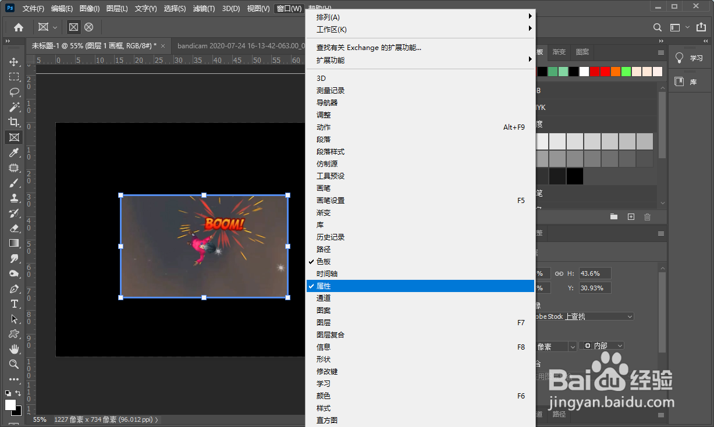Image resolution: width=714 pixels, height=427 pixels.
Task: Select the Clone Stamp tool
Action: (x=14, y=198)
